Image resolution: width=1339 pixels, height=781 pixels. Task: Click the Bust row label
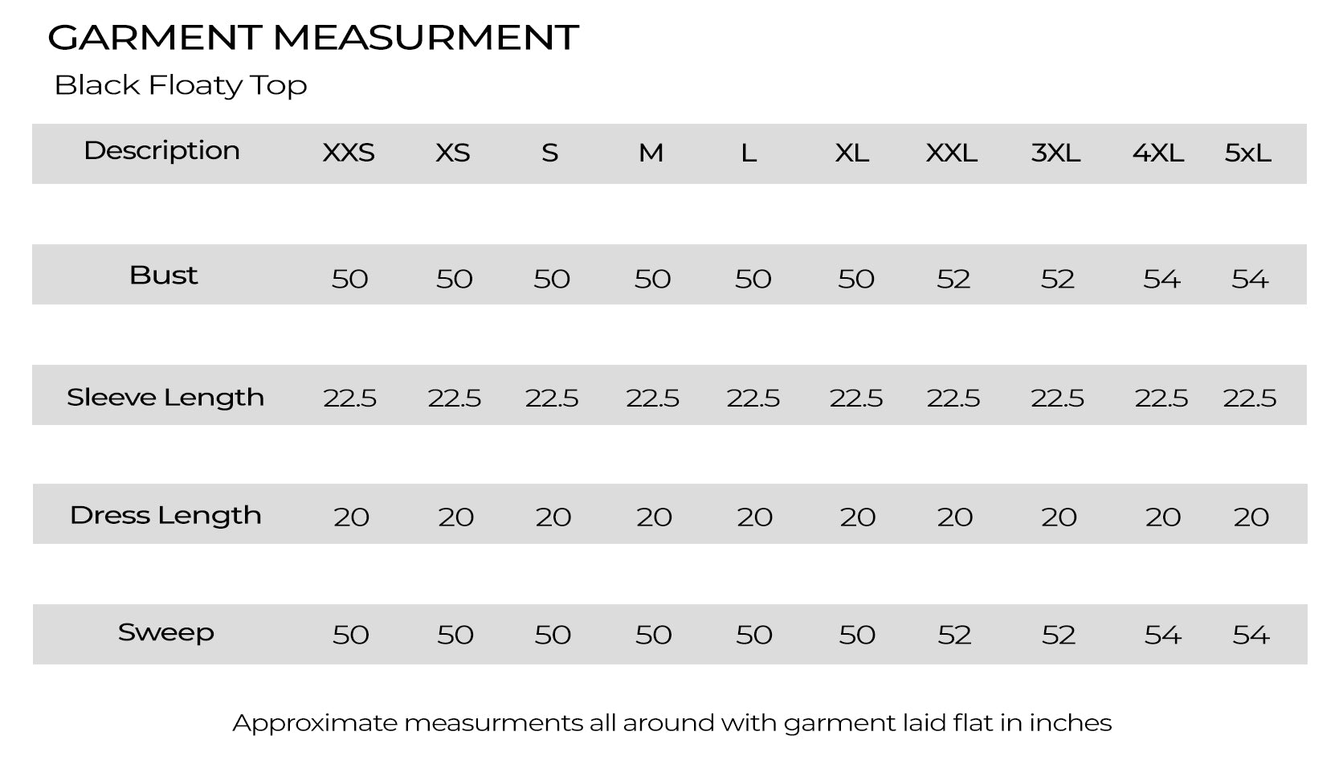click(x=163, y=276)
